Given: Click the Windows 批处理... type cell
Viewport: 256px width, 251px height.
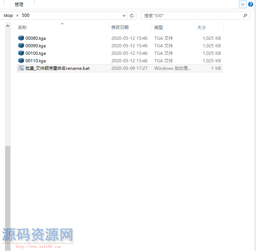Looking at the screenshot, I should click(x=173, y=68).
